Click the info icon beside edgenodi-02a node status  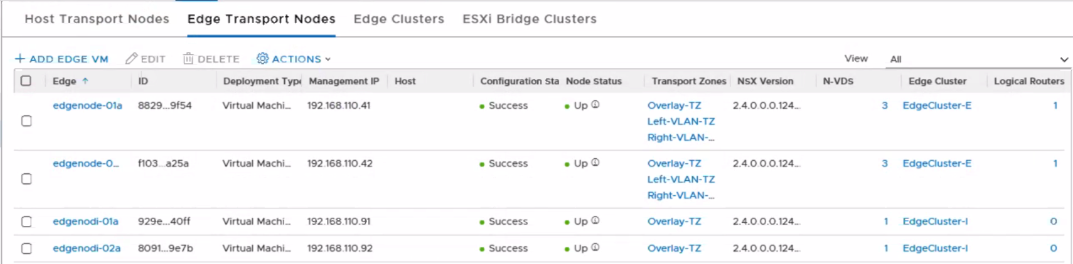(x=595, y=247)
